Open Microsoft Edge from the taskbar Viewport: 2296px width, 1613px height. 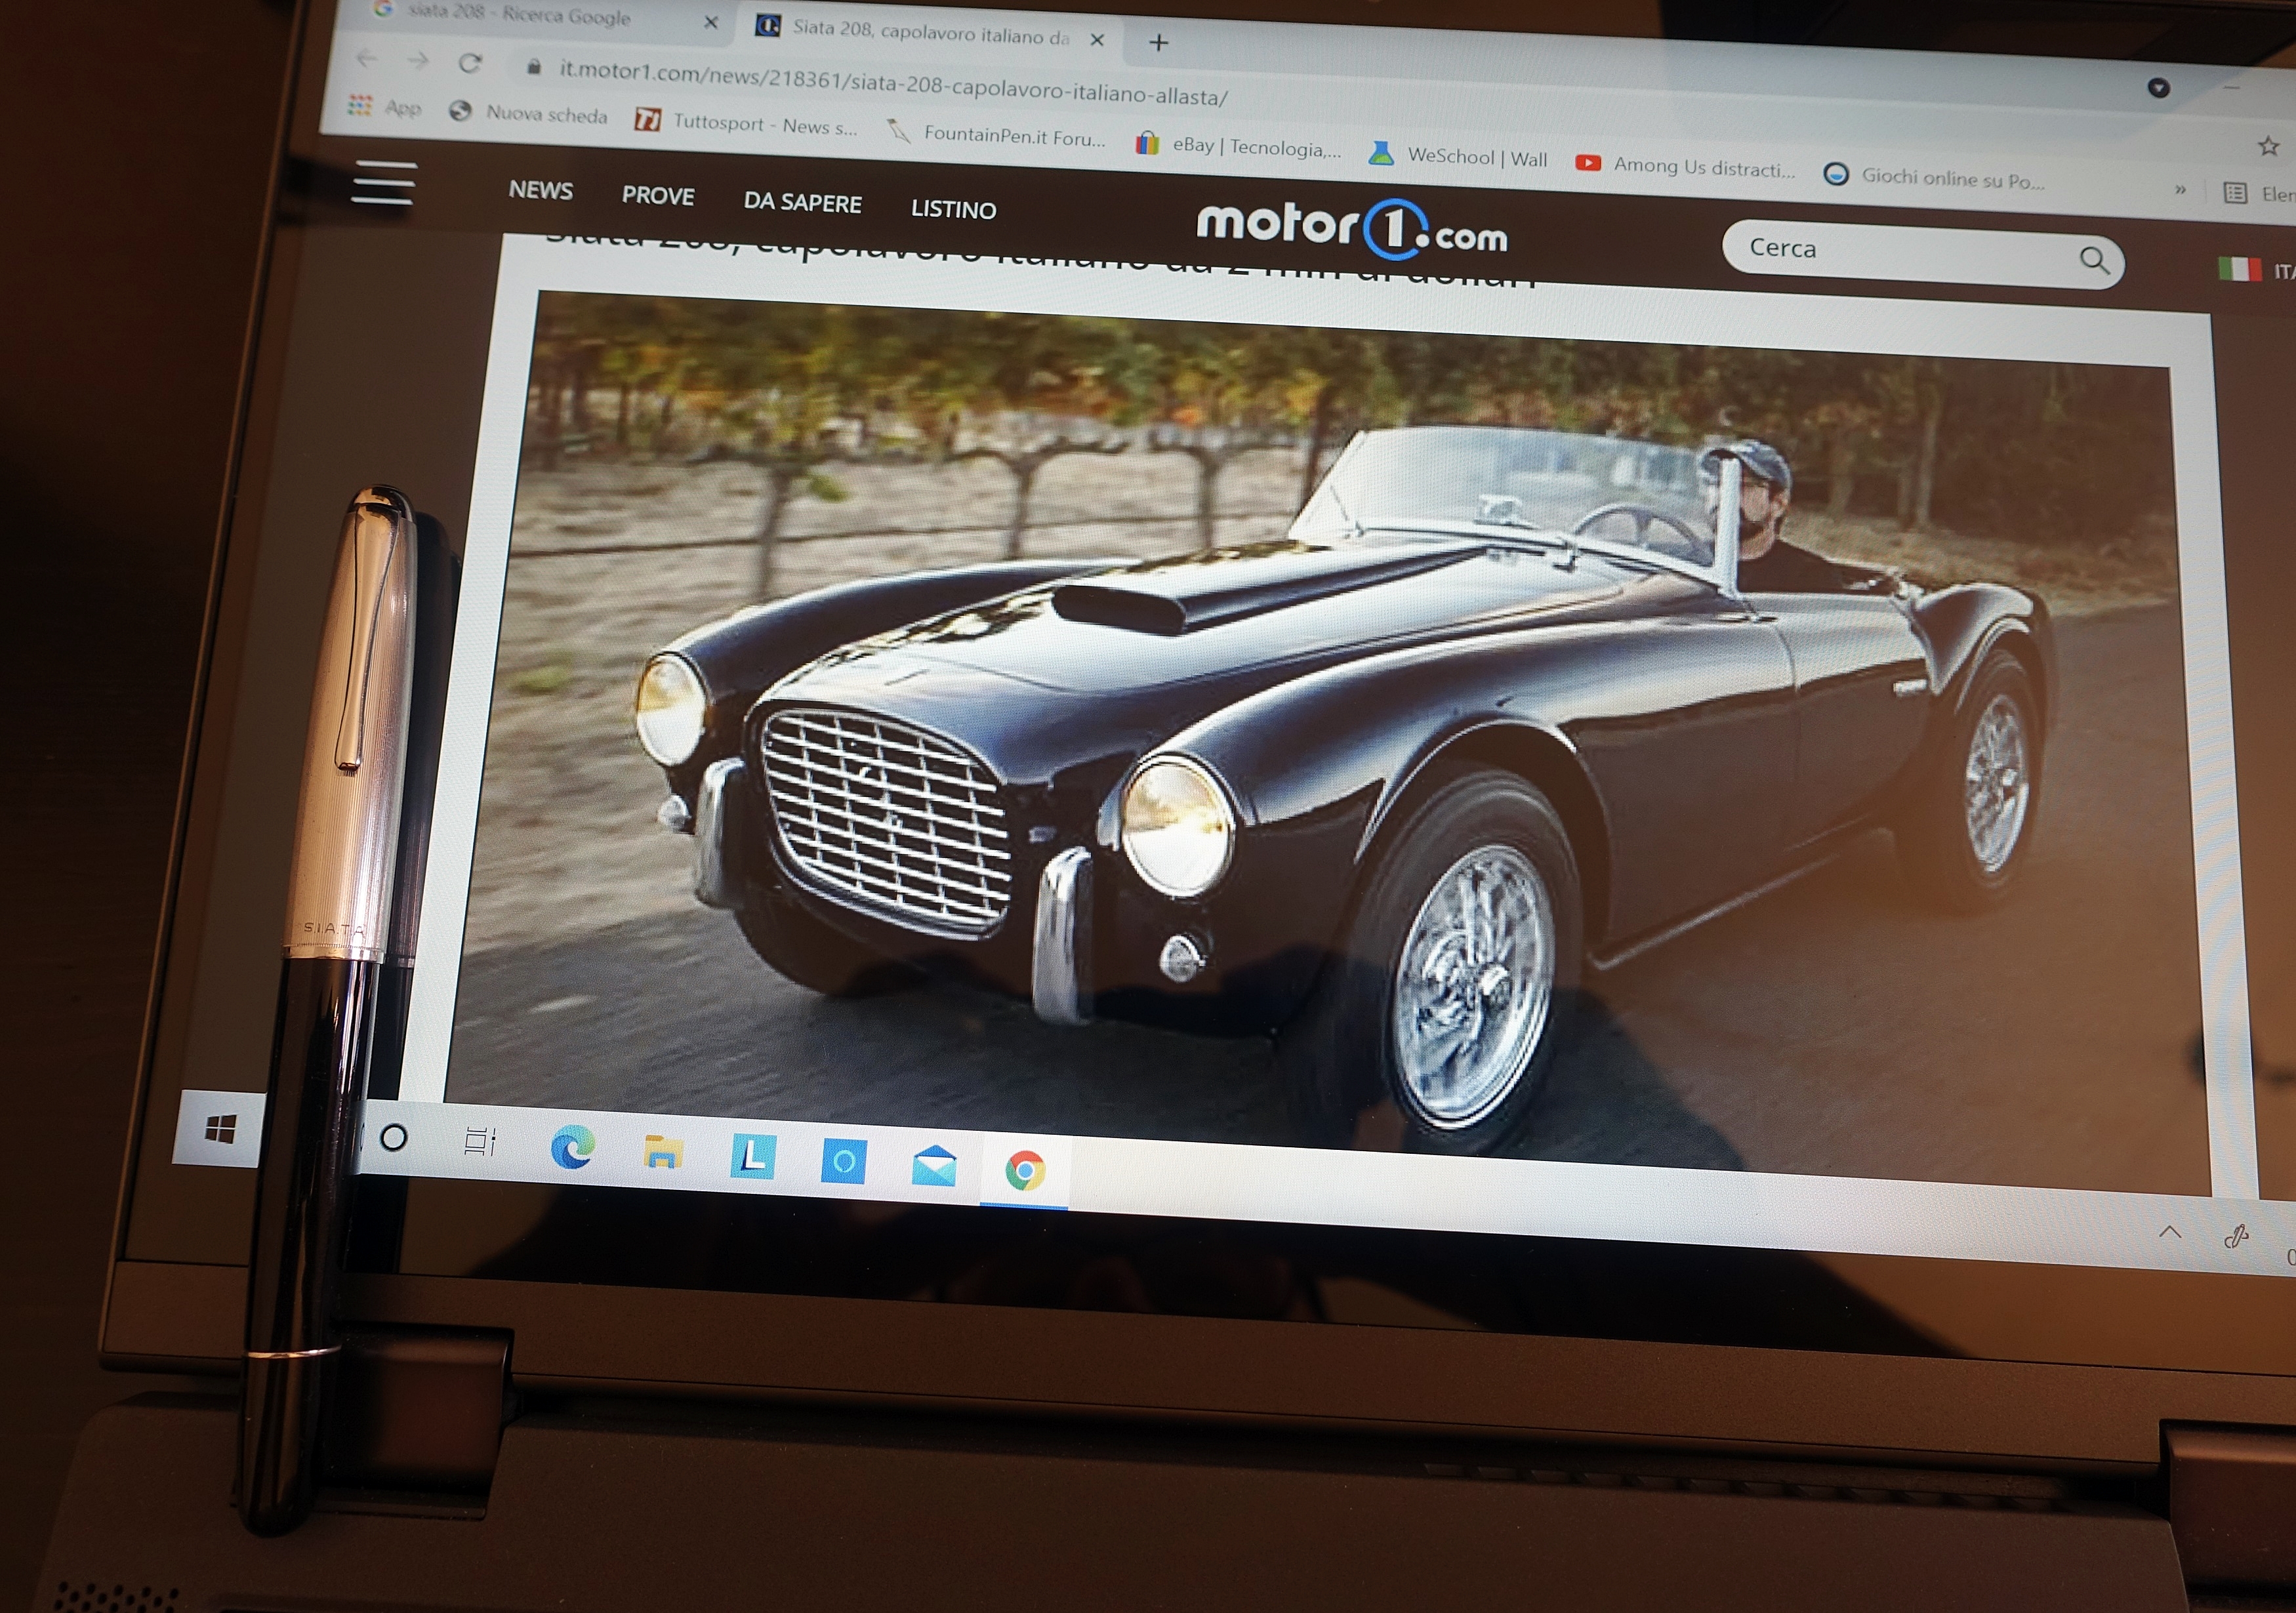572,1147
